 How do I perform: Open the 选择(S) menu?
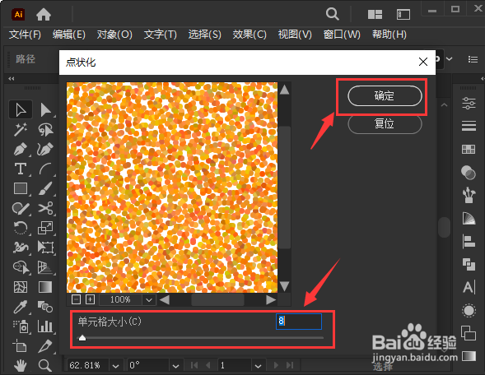point(205,35)
